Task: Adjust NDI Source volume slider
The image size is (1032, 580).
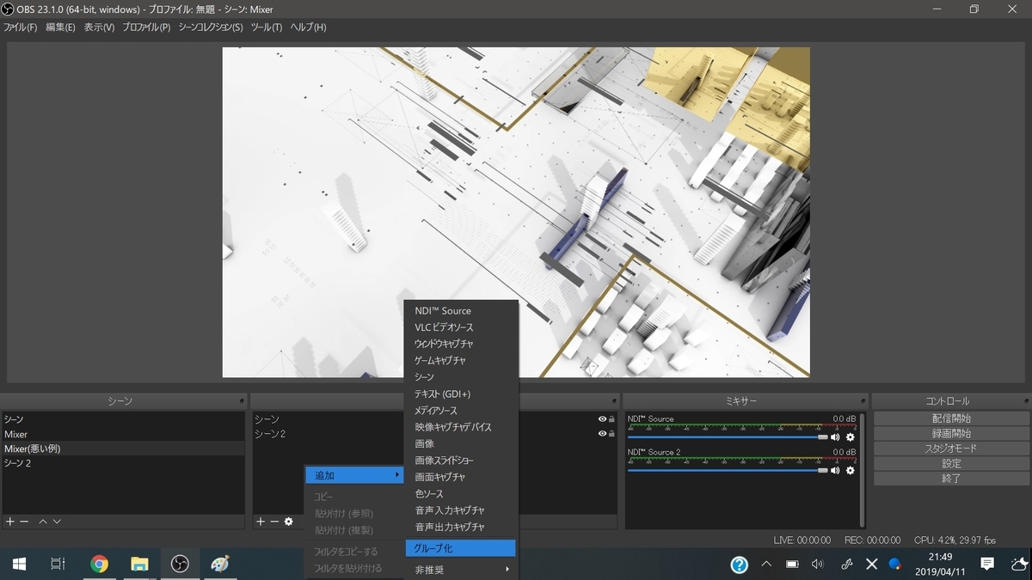Action: [x=728, y=437]
